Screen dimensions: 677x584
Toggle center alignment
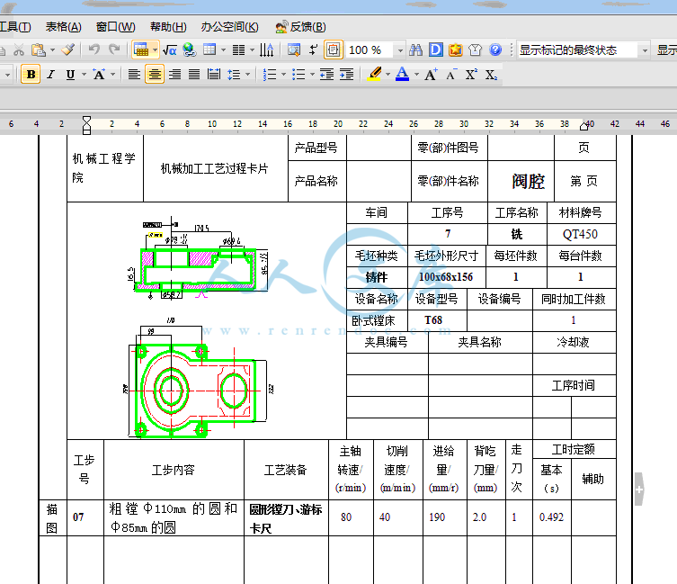155,75
